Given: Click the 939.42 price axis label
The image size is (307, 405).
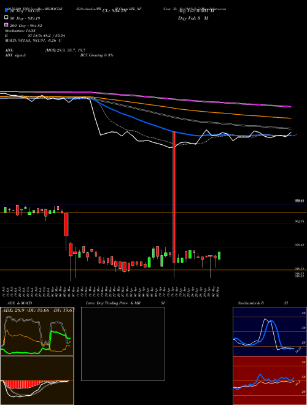Looking at the screenshot, I should 300,245.
